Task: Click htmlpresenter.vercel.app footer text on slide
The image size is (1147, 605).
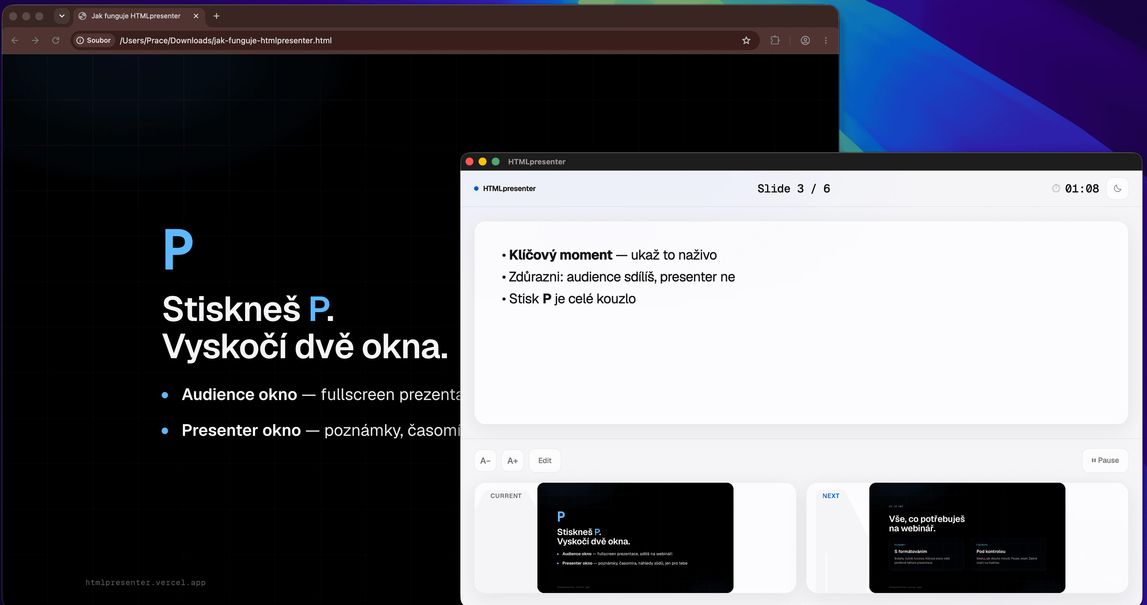Action: click(145, 582)
